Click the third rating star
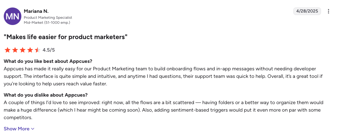Viewport: 337px width, 136px height. [x=22, y=50]
